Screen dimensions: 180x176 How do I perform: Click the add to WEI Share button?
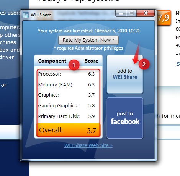tap(125, 74)
